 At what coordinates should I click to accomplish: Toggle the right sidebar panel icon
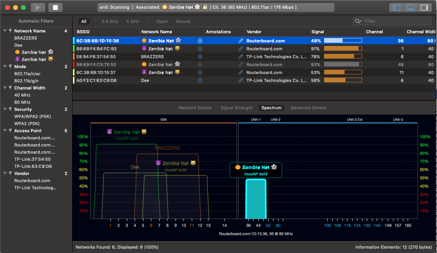(424, 8)
